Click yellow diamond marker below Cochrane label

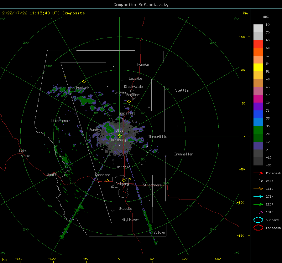click(107, 180)
